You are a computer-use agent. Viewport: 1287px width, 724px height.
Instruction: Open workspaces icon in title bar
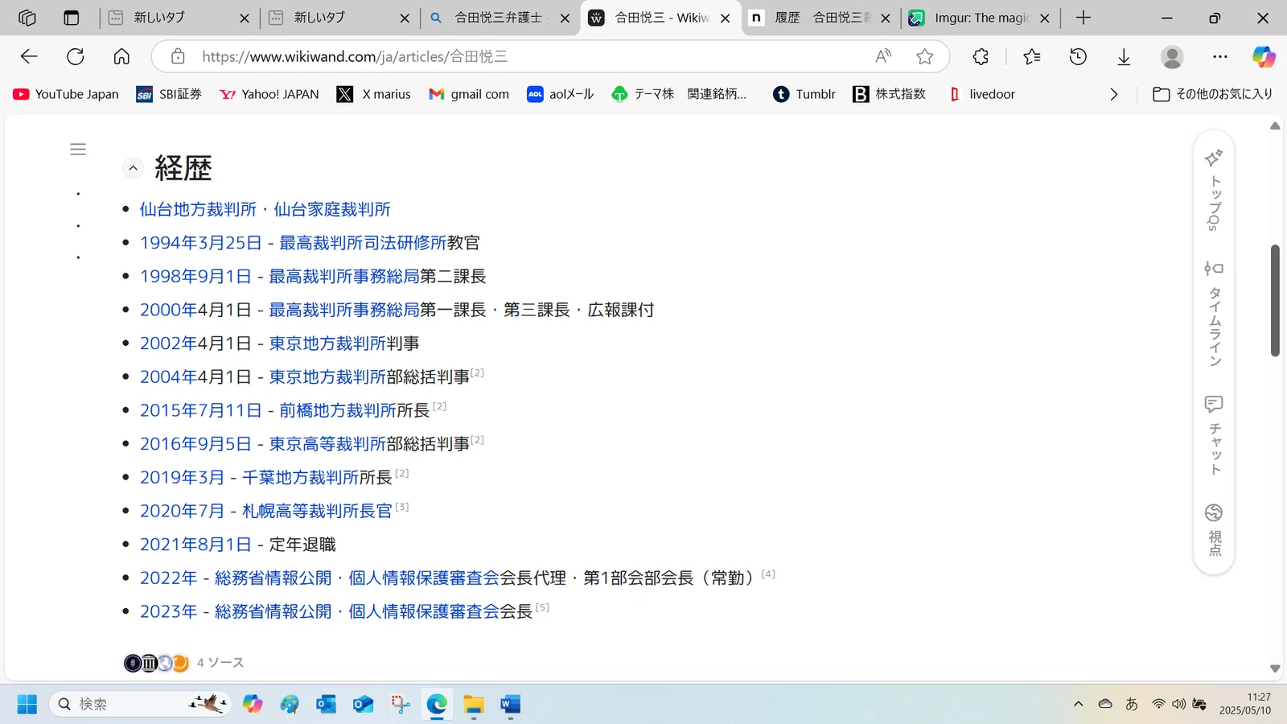[27, 18]
